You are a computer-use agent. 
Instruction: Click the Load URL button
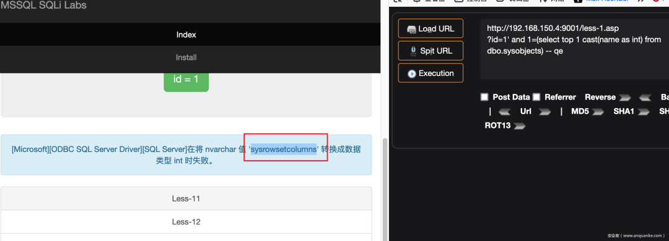coord(431,28)
